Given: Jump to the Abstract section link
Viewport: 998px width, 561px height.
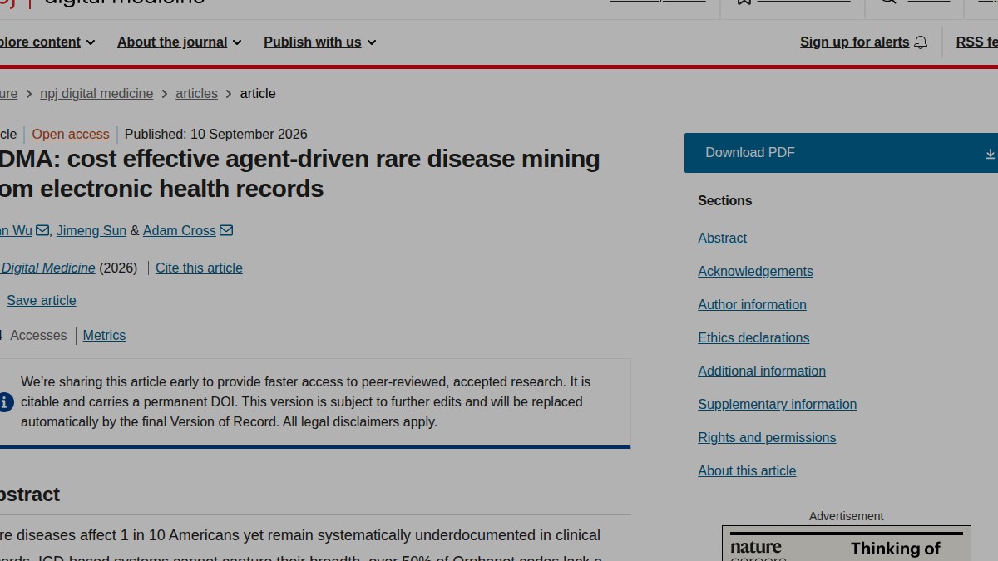Looking at the screenshot, I should click(722, 239).
